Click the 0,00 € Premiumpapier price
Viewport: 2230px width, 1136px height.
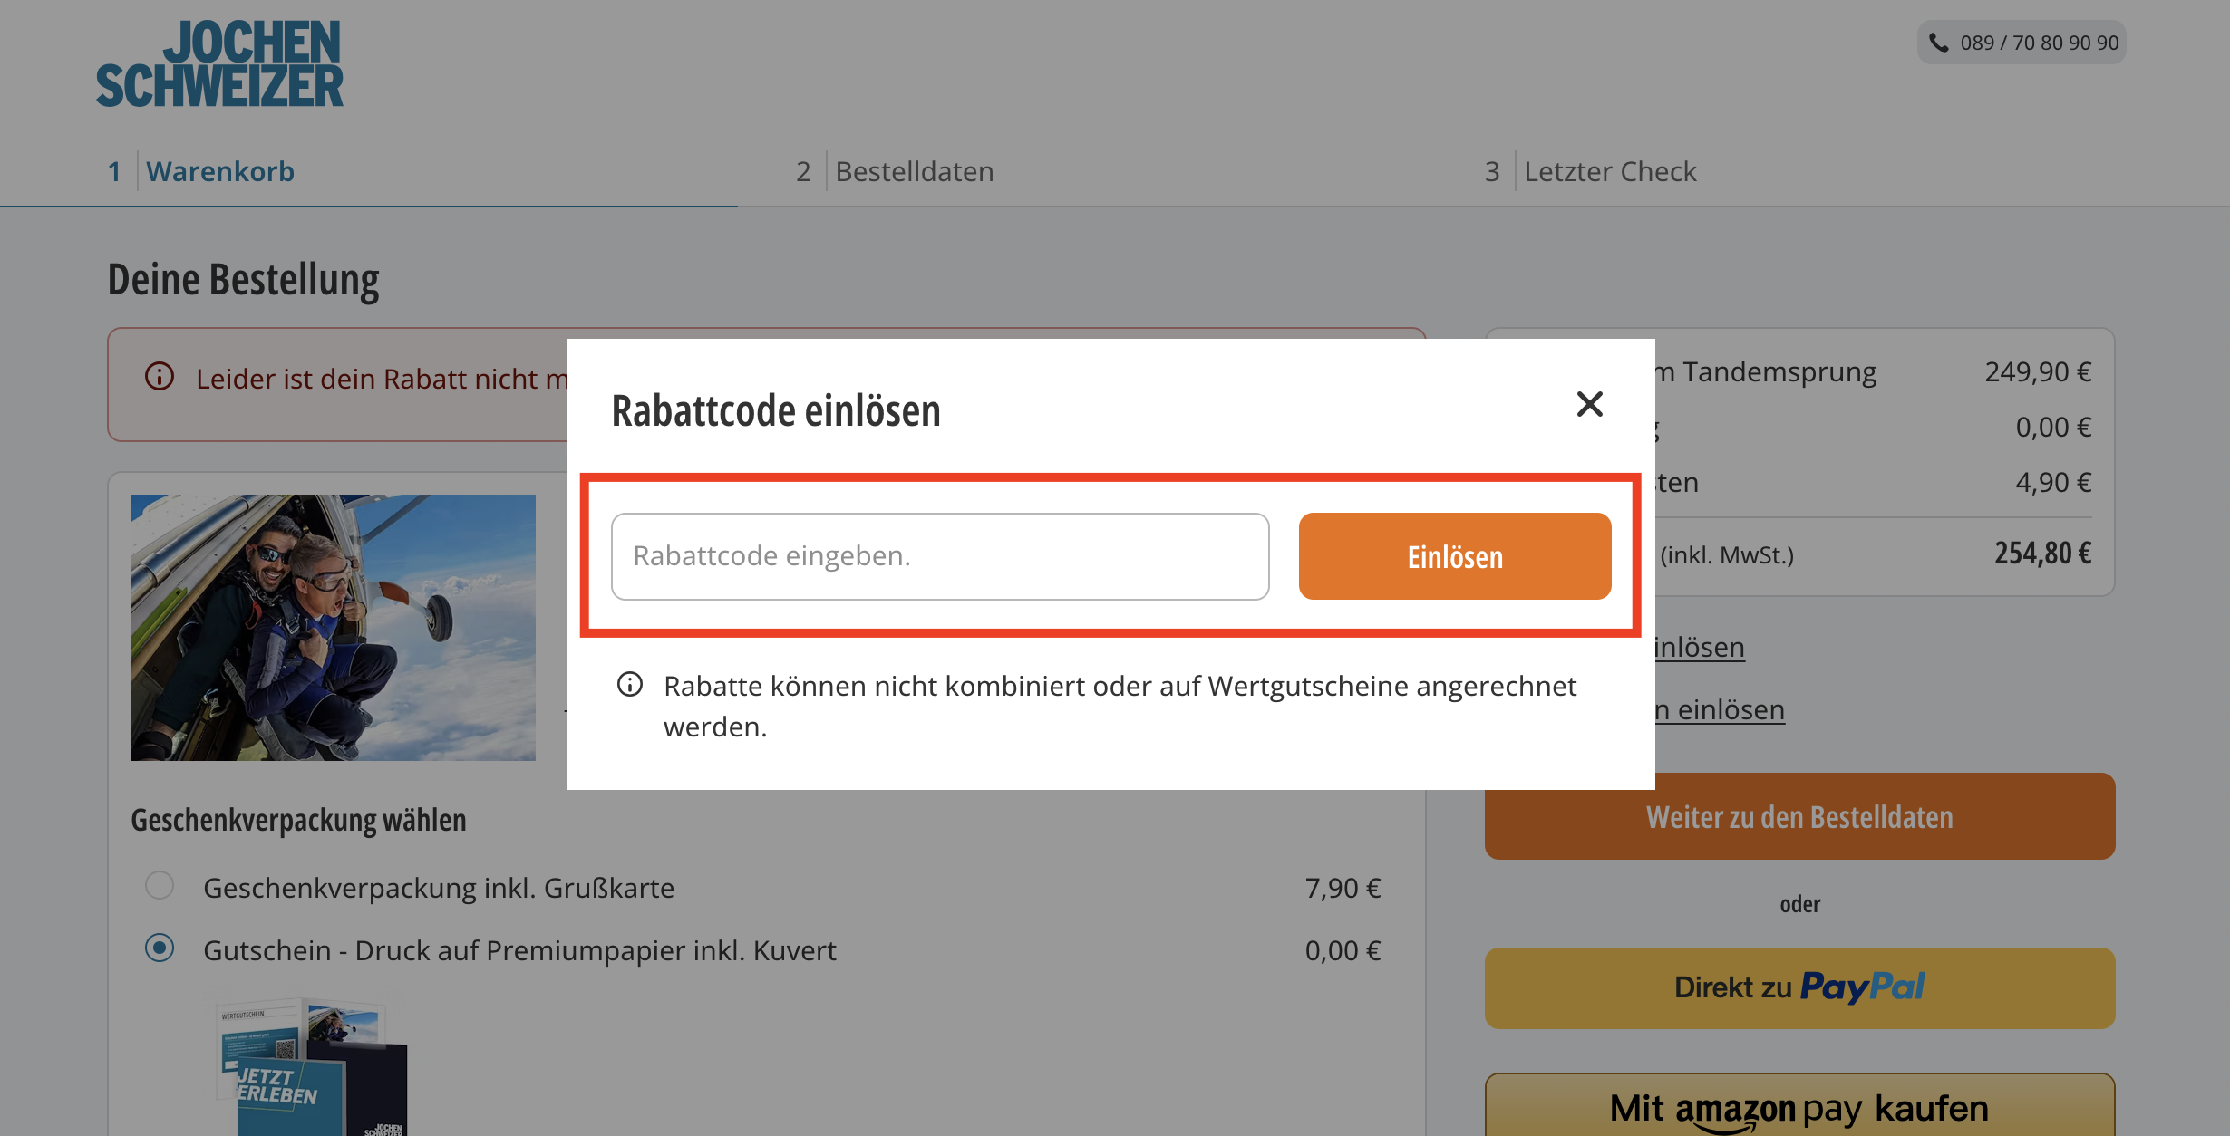point(1343,950)
